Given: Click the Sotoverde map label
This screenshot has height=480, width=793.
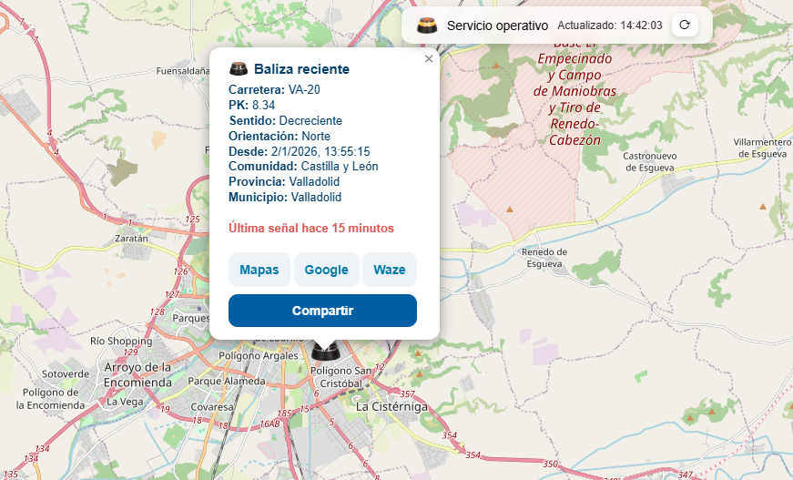Looking at the screenshot, I should tap(66, 374).
